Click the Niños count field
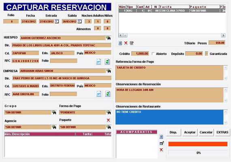The width and height of the screenshot is (231, 162). pos(107,21)
